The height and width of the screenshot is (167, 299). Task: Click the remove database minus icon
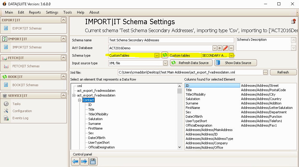pos(231,48)
